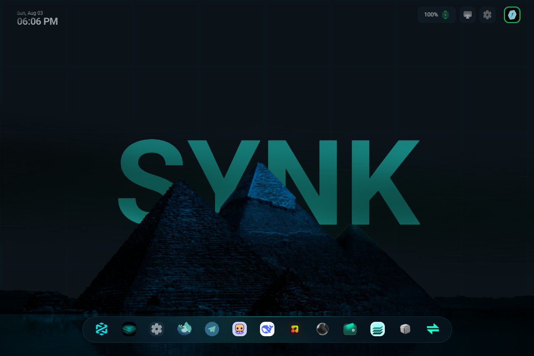Viewport: 534px width, 356px height.
Task: Launch the orange and red app icon
Action: (295, 329)
